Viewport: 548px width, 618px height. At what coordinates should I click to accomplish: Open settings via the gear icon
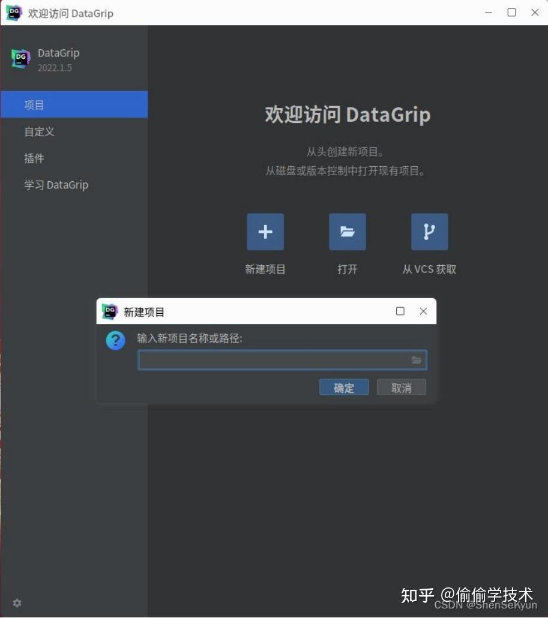[17, 603]
